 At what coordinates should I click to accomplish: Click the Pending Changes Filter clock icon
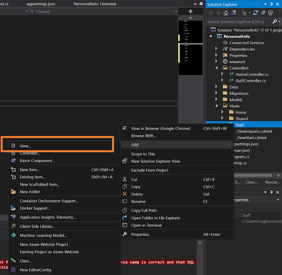pyautogui.click(x=244, y=13)
